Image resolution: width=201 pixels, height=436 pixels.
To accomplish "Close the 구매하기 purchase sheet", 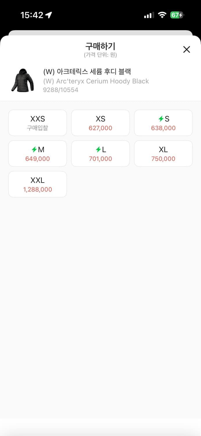I will (186, 49).
